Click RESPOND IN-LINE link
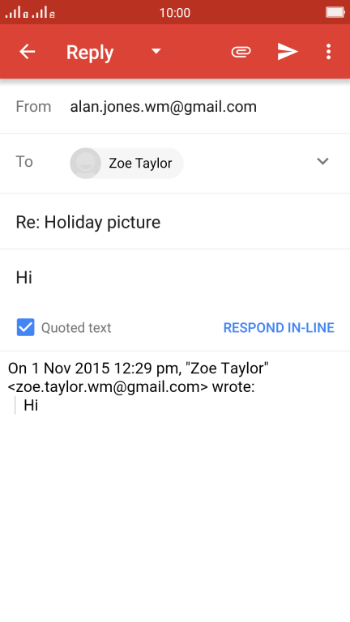350x622 pixels. tap(279, 328)
